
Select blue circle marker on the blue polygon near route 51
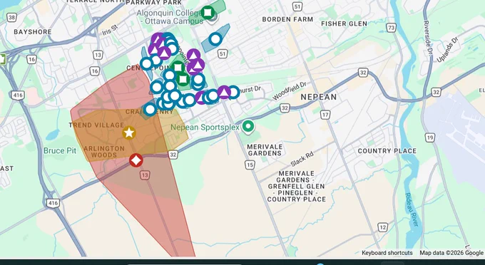click(x=215, y=39)
